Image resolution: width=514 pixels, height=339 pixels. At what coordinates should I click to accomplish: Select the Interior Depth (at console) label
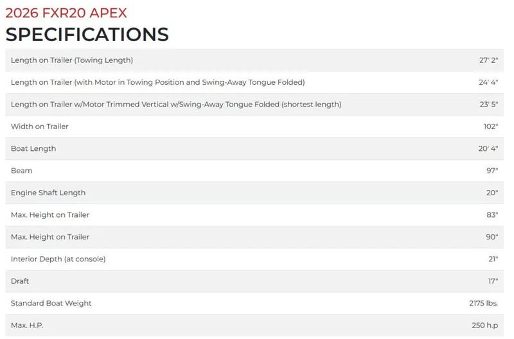(58, 259)
